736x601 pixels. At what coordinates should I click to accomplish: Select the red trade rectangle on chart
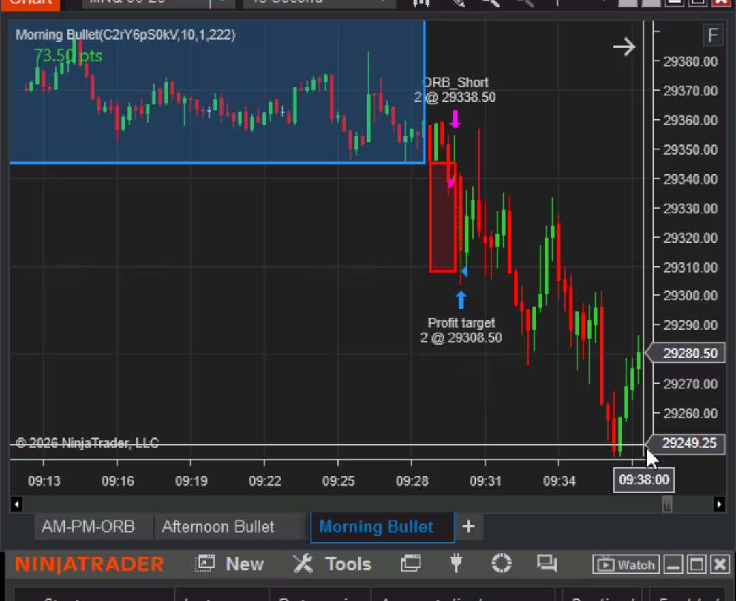(x=443, y=217)
